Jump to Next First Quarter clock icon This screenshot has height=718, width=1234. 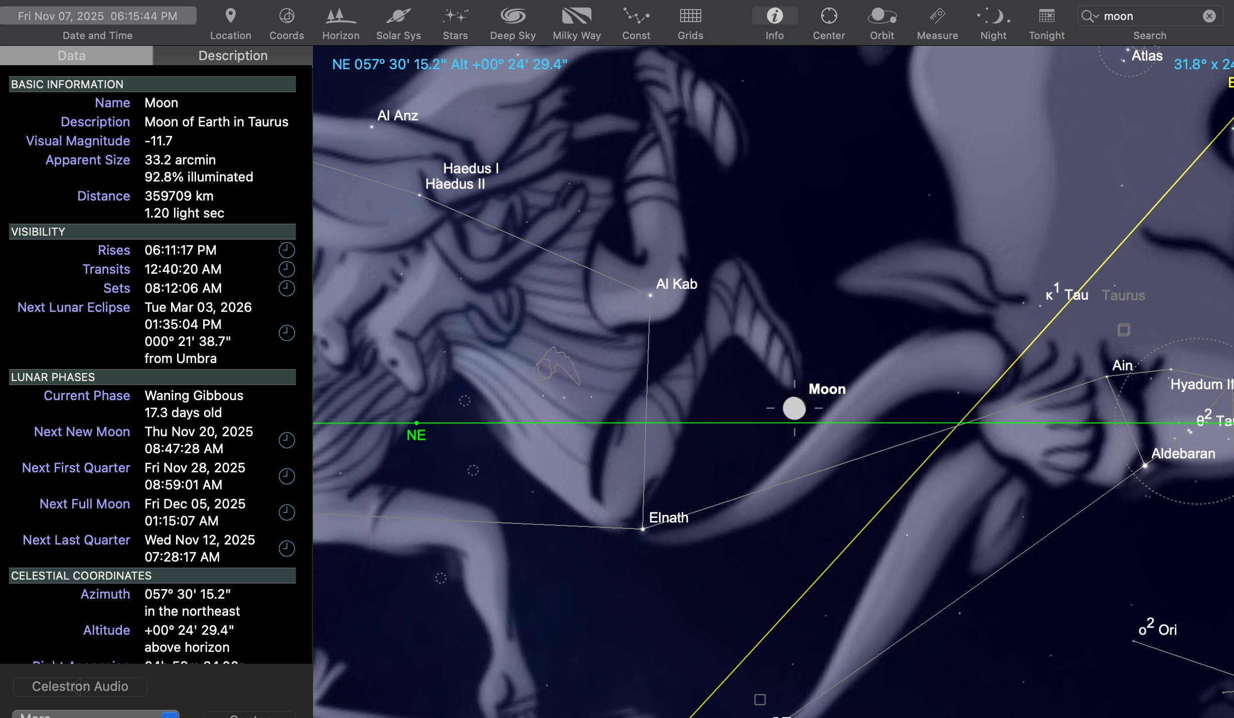(286, 476)
